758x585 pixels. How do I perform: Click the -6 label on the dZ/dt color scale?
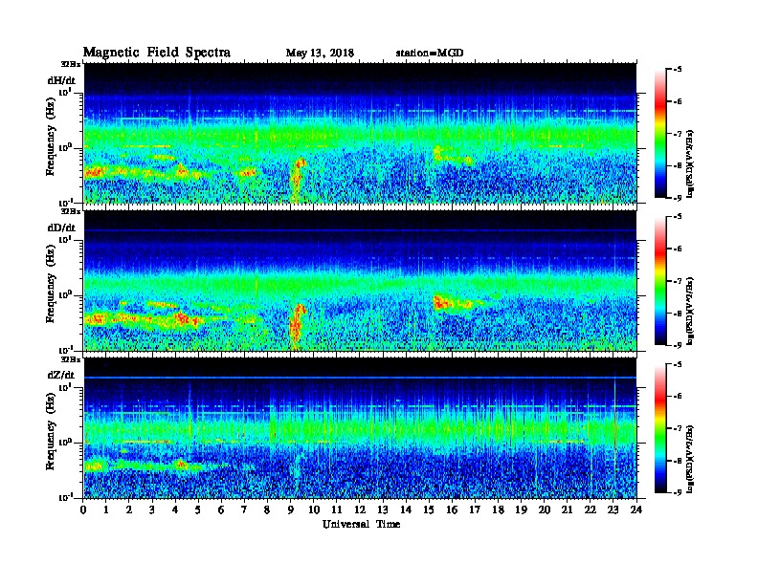pos(677,396)
